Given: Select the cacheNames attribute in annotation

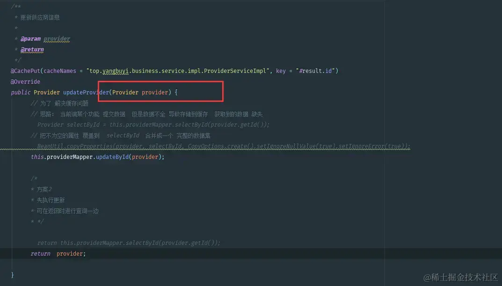Looking at the screenshot, I should tap(60, 71).
